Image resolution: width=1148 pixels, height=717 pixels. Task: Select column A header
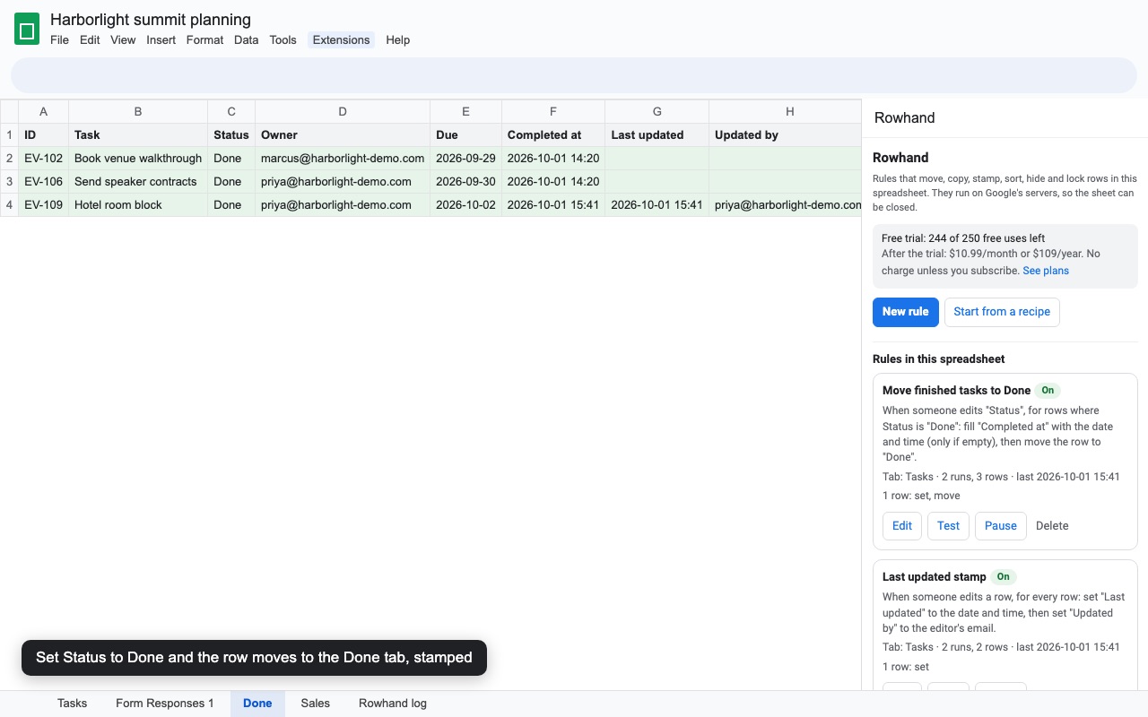(x=43, y=111)
